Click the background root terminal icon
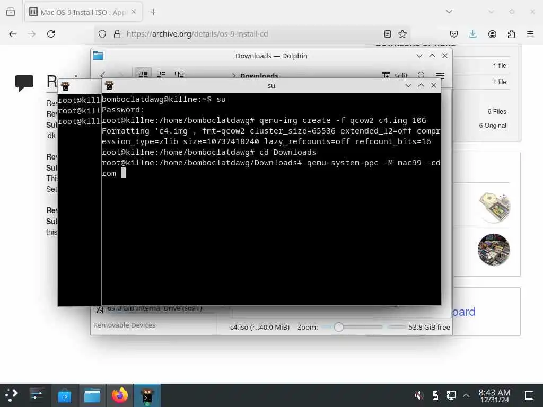This screenshot has width=543, height=407. coord(65,86)
